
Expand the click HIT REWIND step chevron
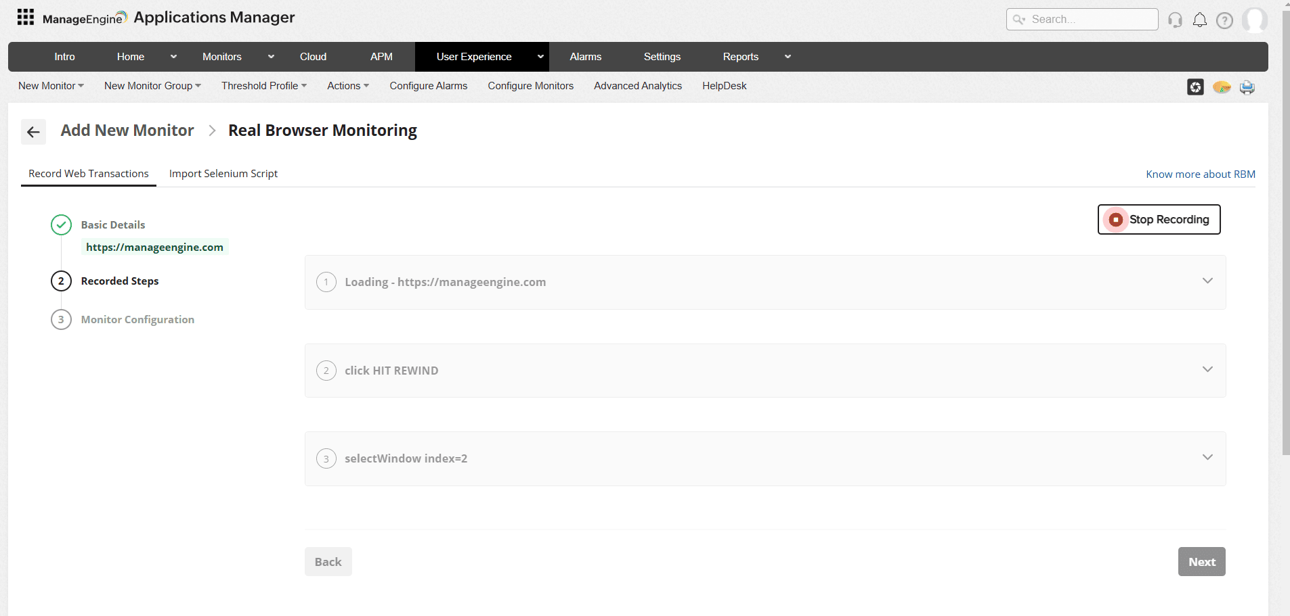point(1207,369)
